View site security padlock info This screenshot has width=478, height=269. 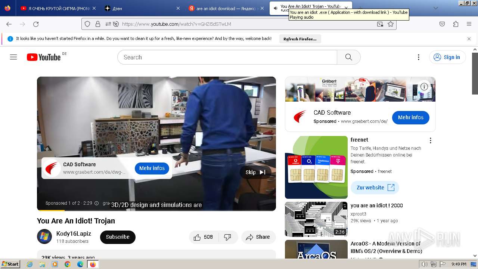click(98, 24)
